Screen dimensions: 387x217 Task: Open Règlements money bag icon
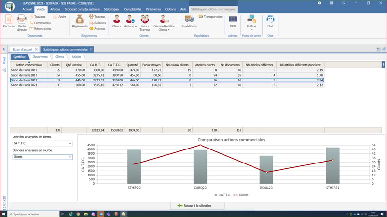point(79,21)
